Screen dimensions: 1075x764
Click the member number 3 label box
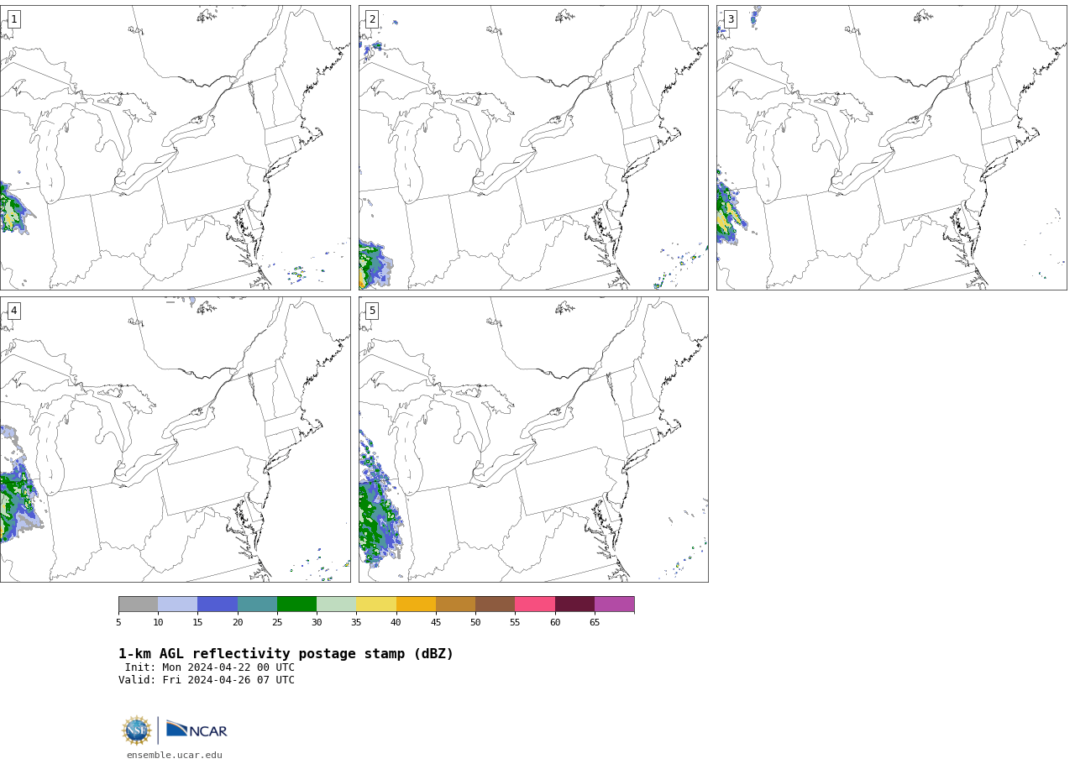point(730,19)
